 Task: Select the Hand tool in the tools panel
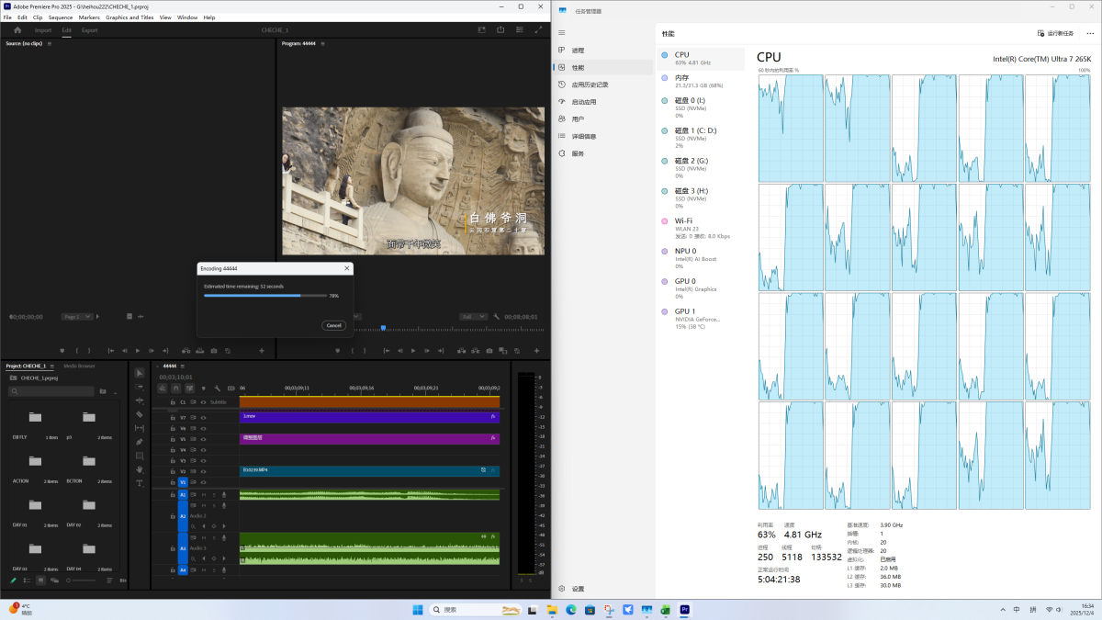(140, 469)
